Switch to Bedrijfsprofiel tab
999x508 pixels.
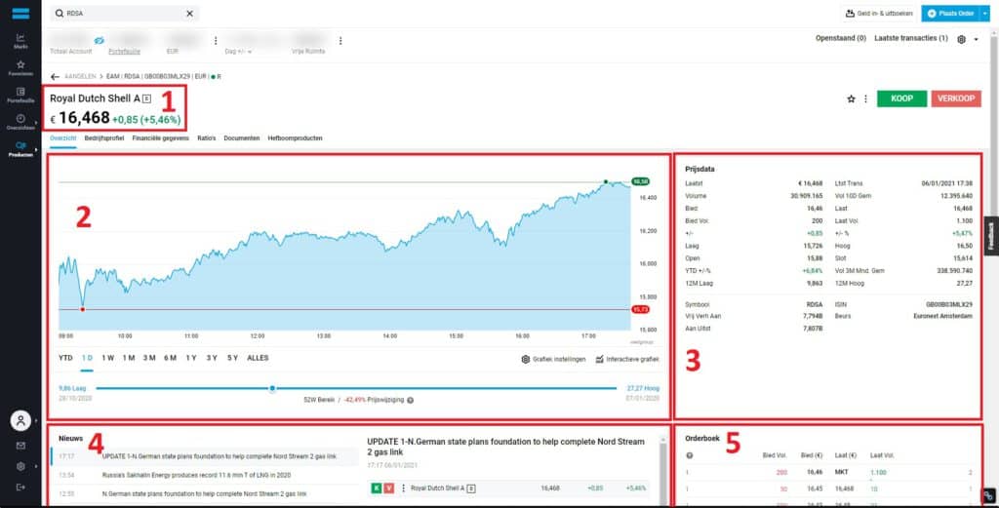point(103,138)
